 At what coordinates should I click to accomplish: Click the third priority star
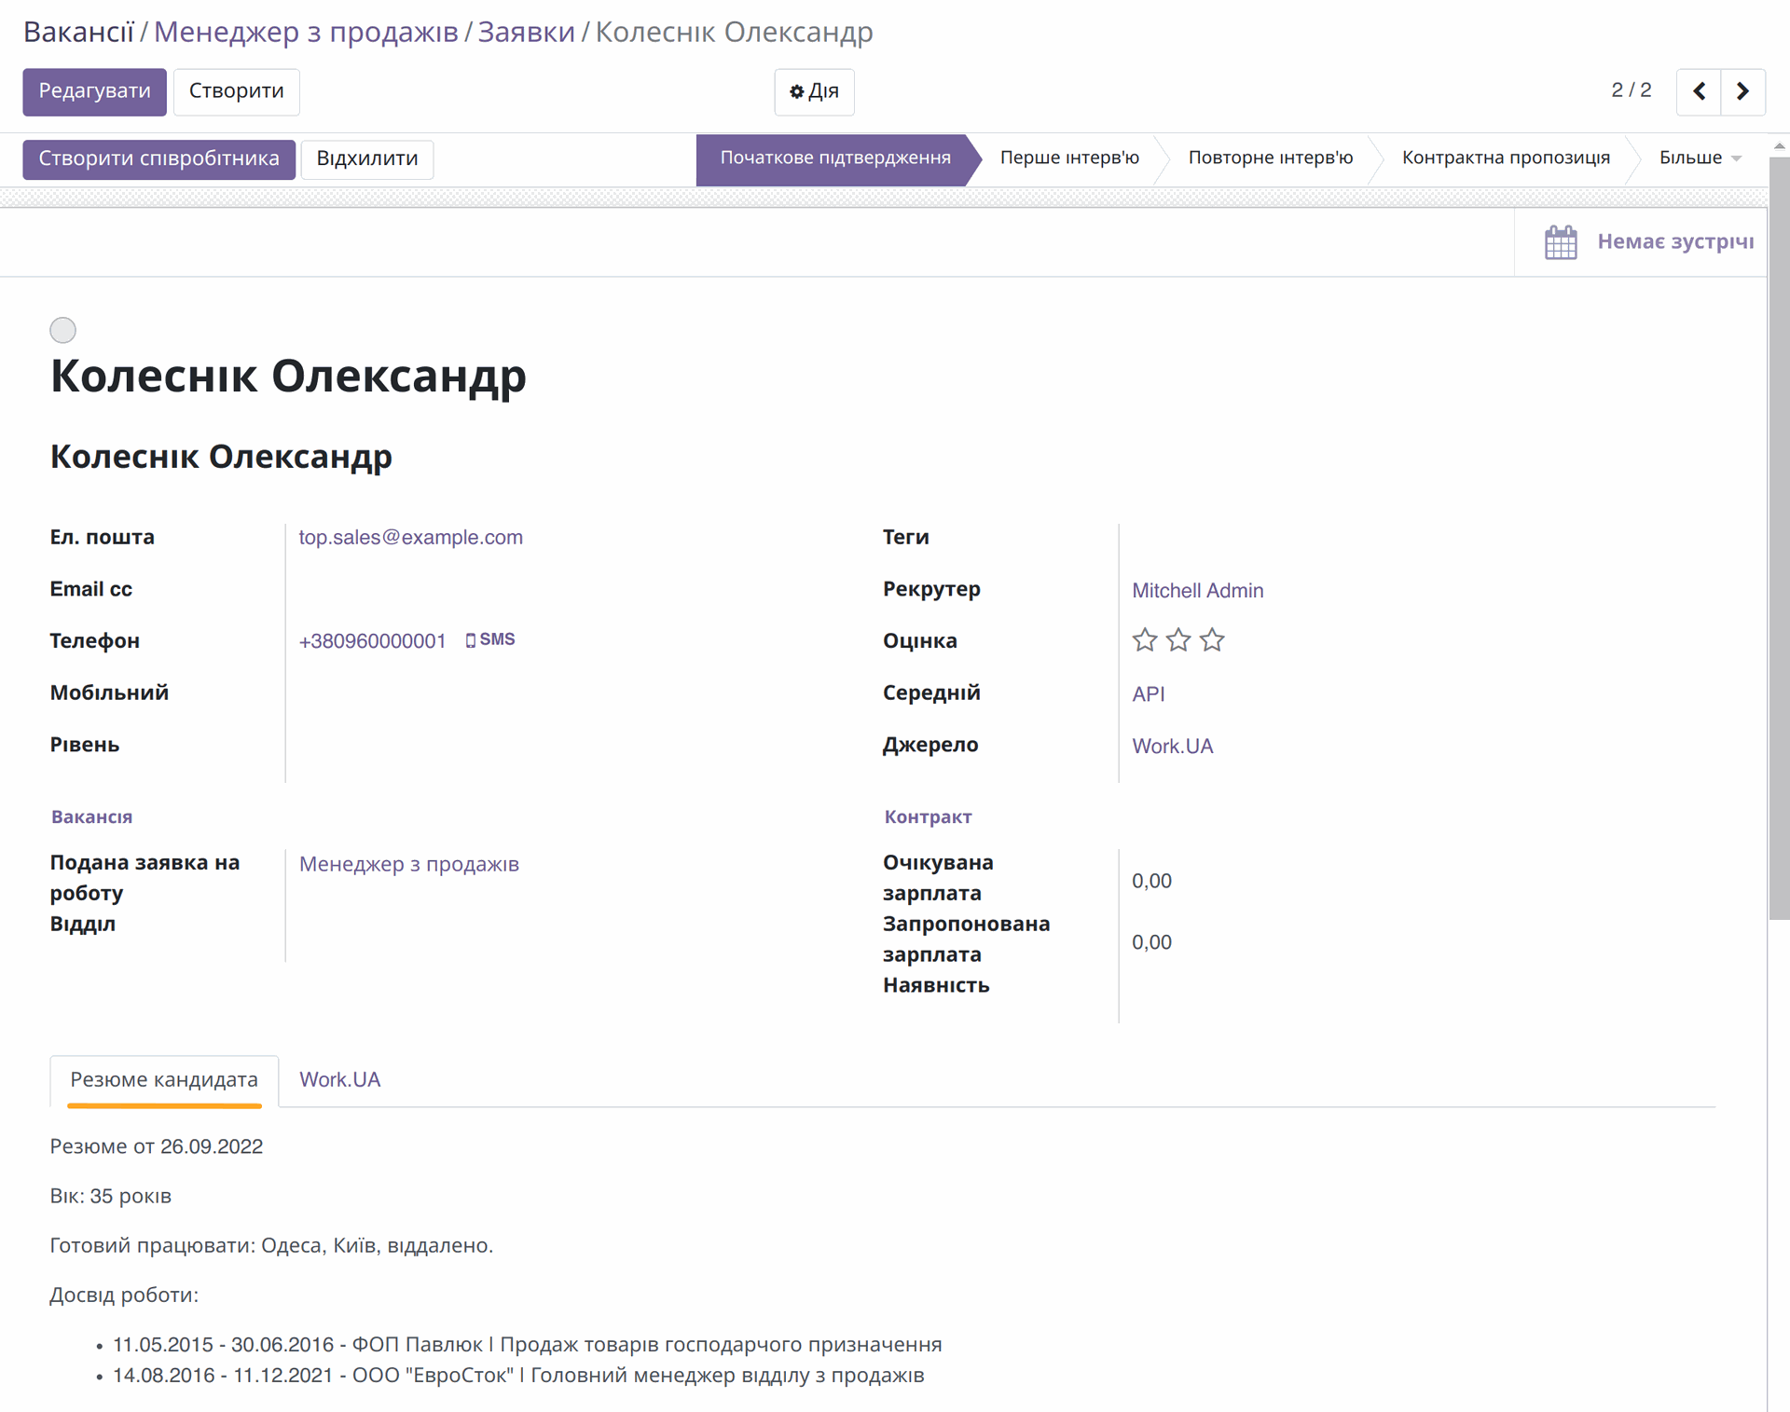coord(1212,640)
